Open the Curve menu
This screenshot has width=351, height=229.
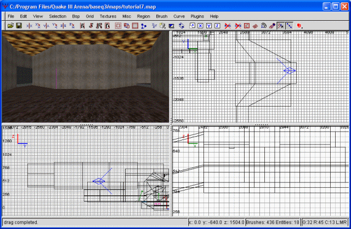(x=179, y=16)
